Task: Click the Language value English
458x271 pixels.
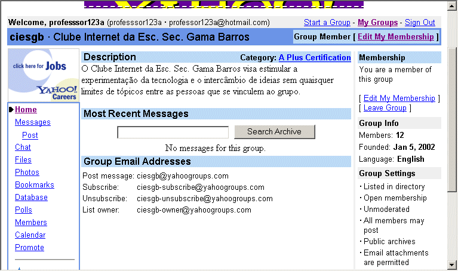Action: (411, 159)
